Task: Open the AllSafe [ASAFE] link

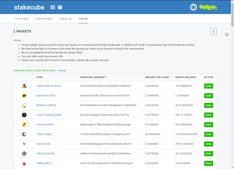Action: (45, 154)
